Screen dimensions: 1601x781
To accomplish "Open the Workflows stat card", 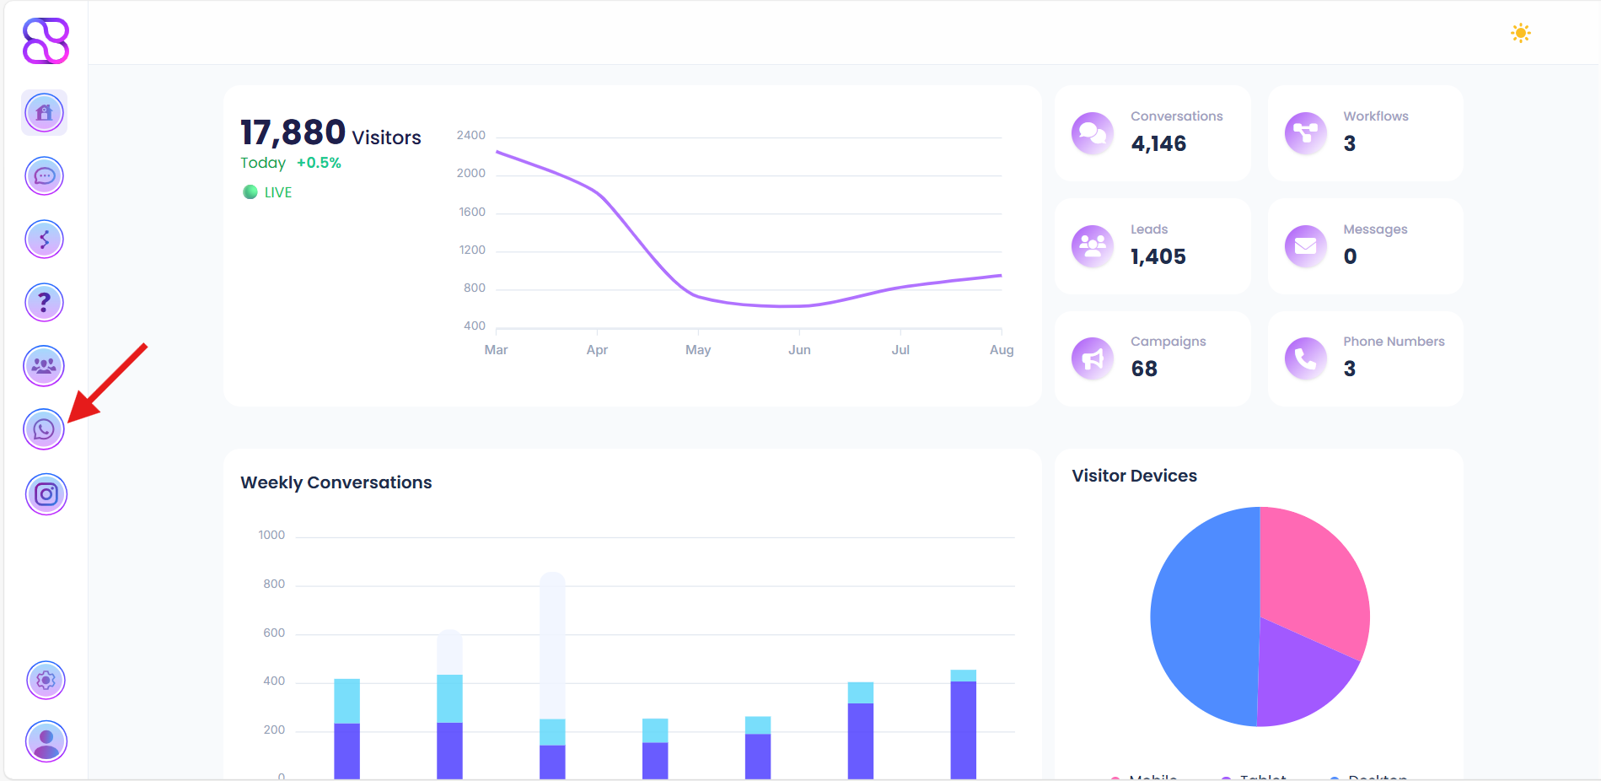I will pos(1364,133).
